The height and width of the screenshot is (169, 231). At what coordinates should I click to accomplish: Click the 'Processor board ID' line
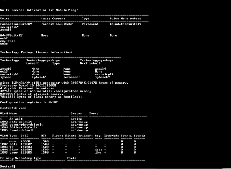click(28, 85)
